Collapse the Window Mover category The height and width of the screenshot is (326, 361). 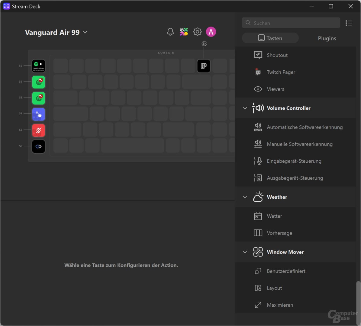pyautogui.click(x=245, y=252)
